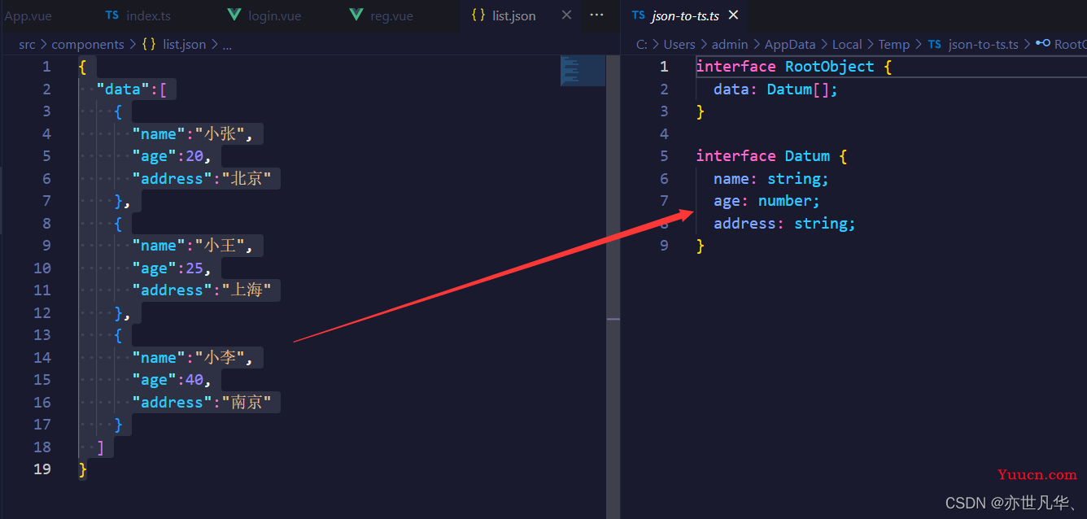This screenshot has height=519, width=1087.
Task: Click the Vue icon on reg.vue tab
Action: click(x=356, y=15)
